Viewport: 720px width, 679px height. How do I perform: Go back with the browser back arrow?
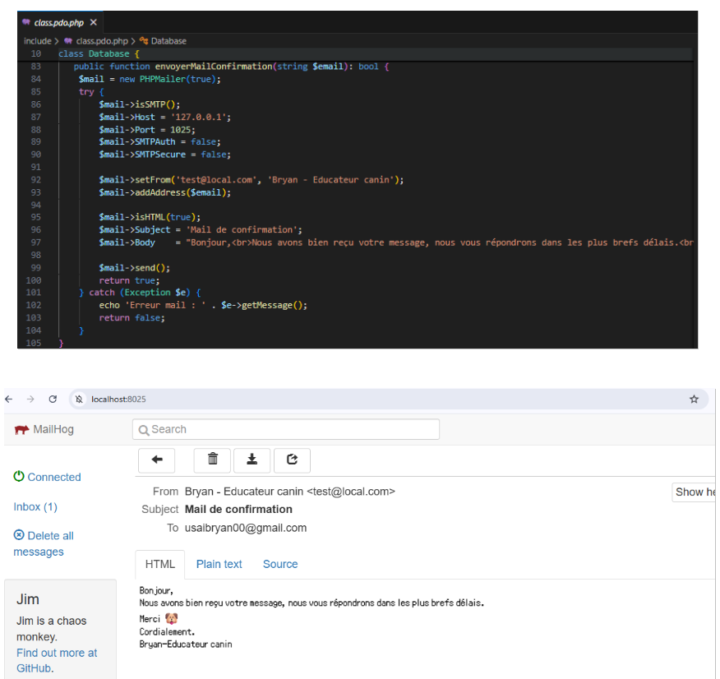click(x=9, y=399)
